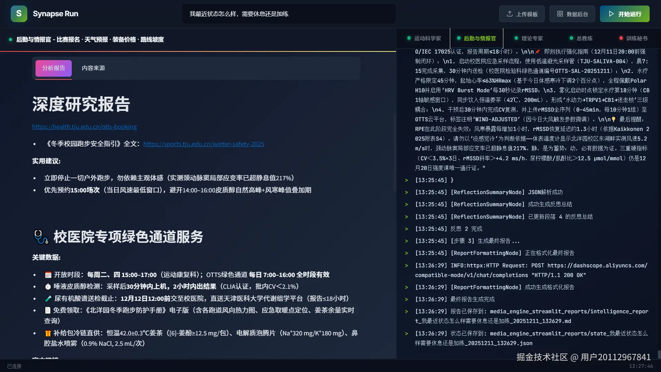Select the 后勤与情报官 agent tab
Screen dimensions: 661x372
476,38
